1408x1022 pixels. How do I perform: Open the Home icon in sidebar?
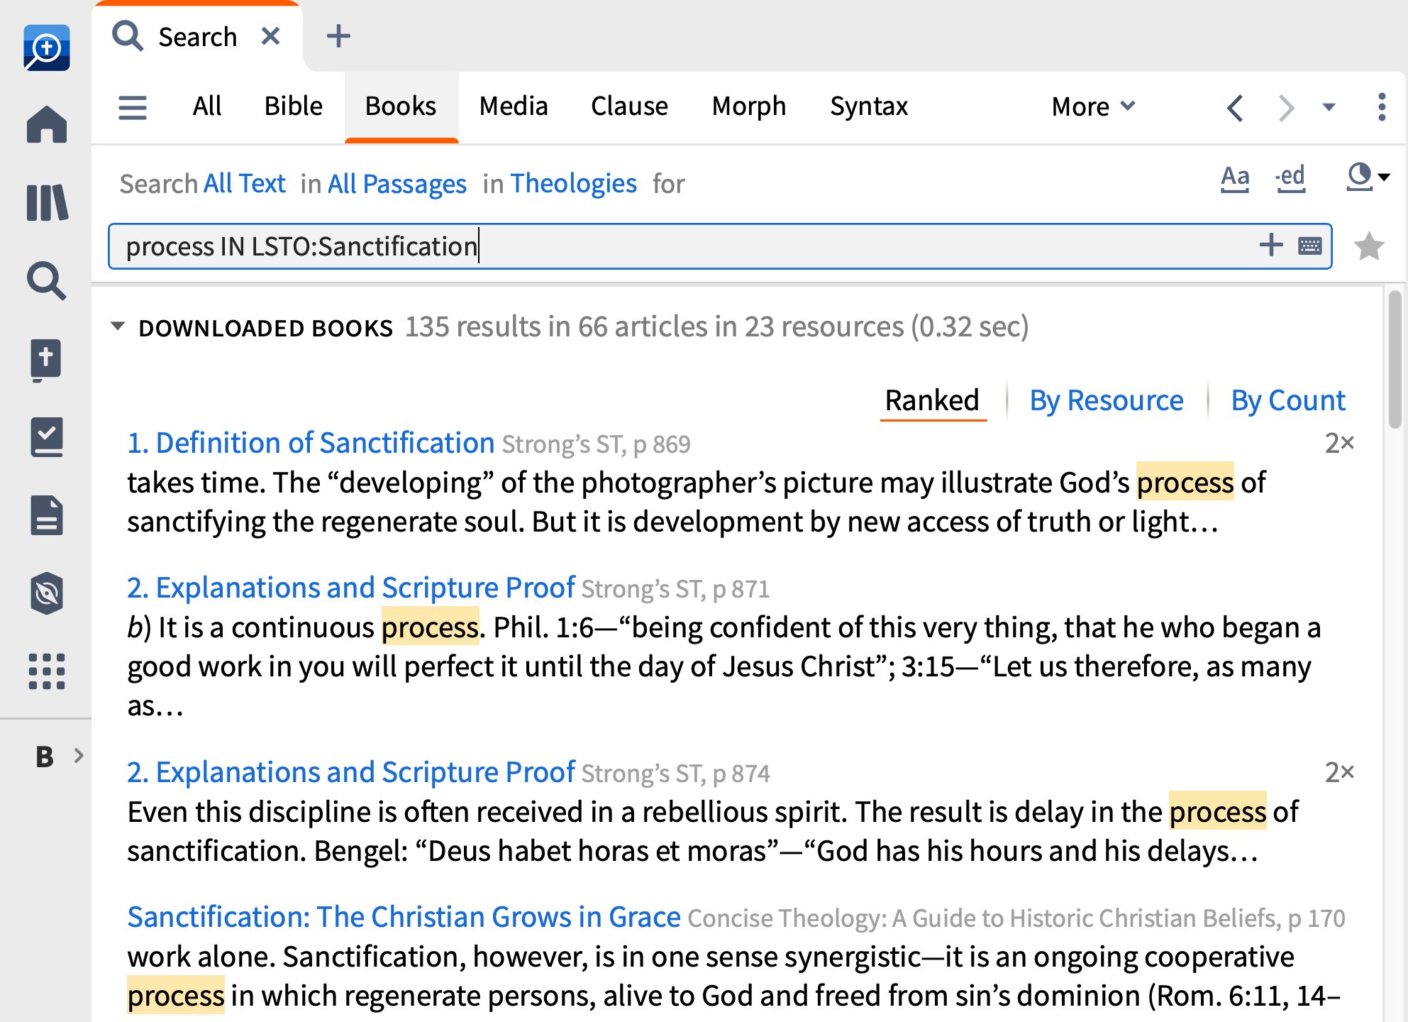tap(47, 125)
